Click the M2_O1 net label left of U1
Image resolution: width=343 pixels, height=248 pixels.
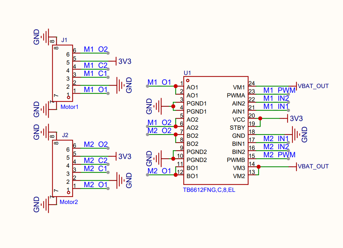[x=159, y=171]
